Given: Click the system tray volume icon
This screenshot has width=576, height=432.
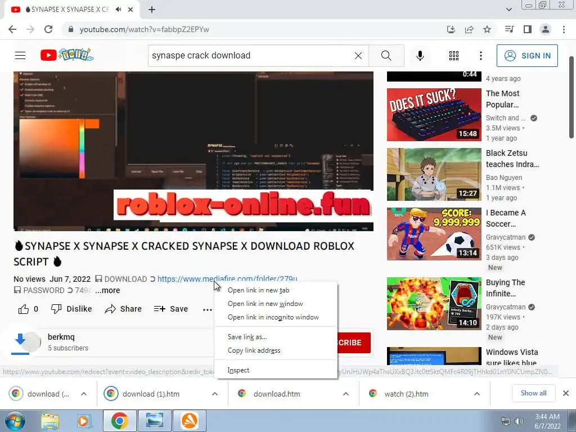Looking at the screenshot, I should click(x=519, y=421).
